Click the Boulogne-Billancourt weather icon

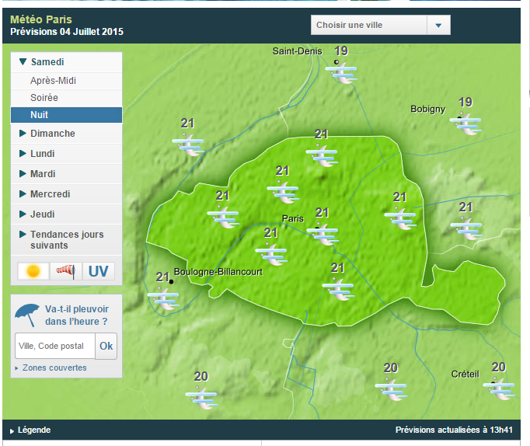tap(164, 298)
